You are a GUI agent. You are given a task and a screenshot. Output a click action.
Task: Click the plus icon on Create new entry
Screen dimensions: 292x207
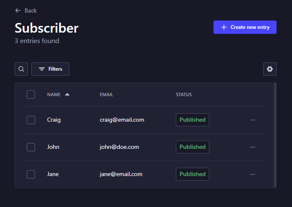click(x=224, y=27)
